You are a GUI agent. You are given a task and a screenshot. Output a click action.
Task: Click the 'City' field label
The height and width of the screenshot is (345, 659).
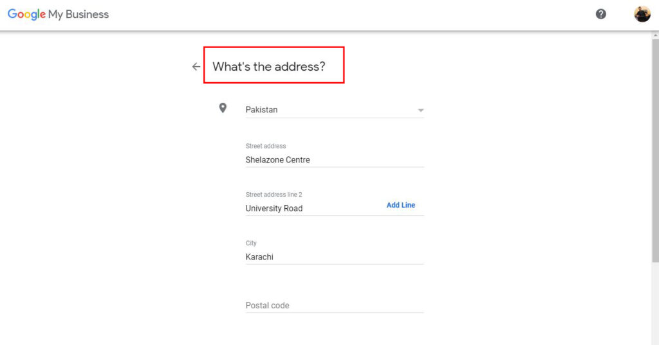tap(251, 243)
